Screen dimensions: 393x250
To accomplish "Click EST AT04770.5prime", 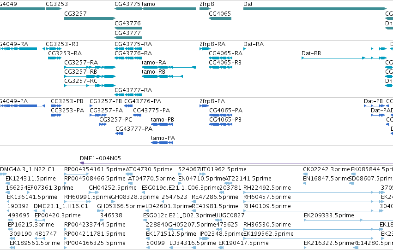I will pos(151,179).
